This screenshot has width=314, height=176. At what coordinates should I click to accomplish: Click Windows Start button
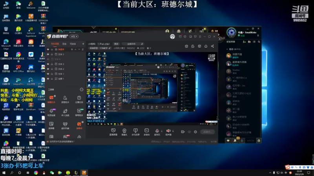pyautogui.click(x=4, y=172)
